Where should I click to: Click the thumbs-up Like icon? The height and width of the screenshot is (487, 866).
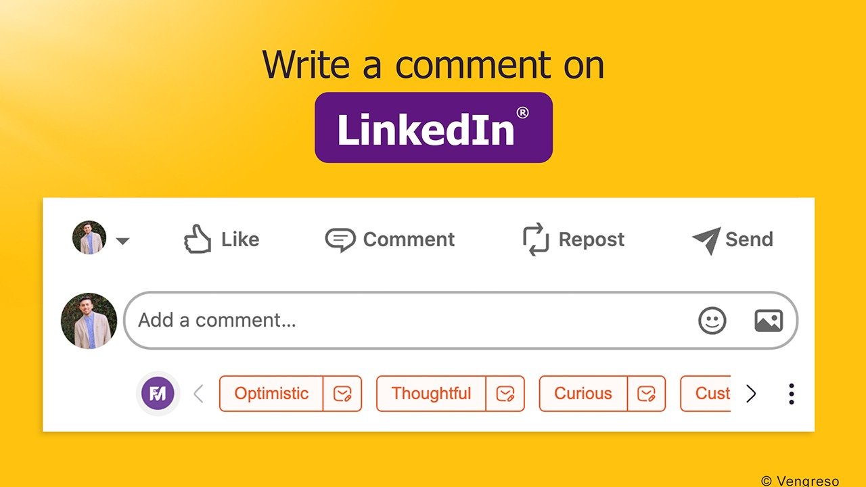click(198, 239)
